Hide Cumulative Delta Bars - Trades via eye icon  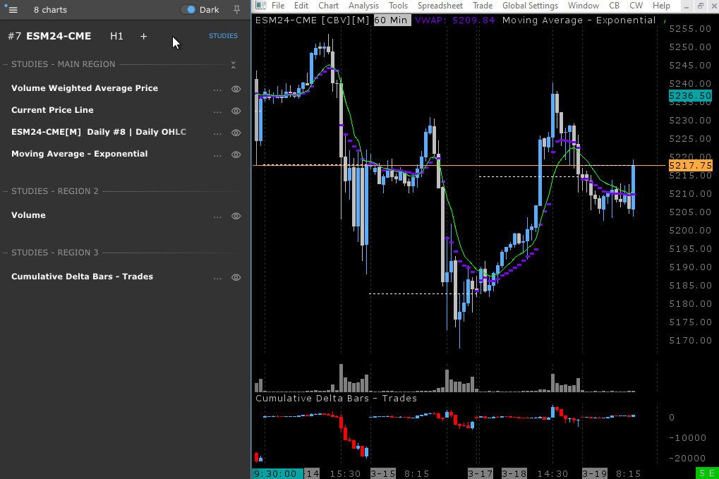click(236, 277)
